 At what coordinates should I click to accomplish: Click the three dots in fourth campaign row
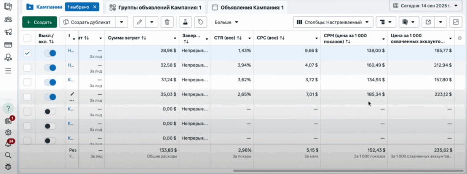point(72,101)
